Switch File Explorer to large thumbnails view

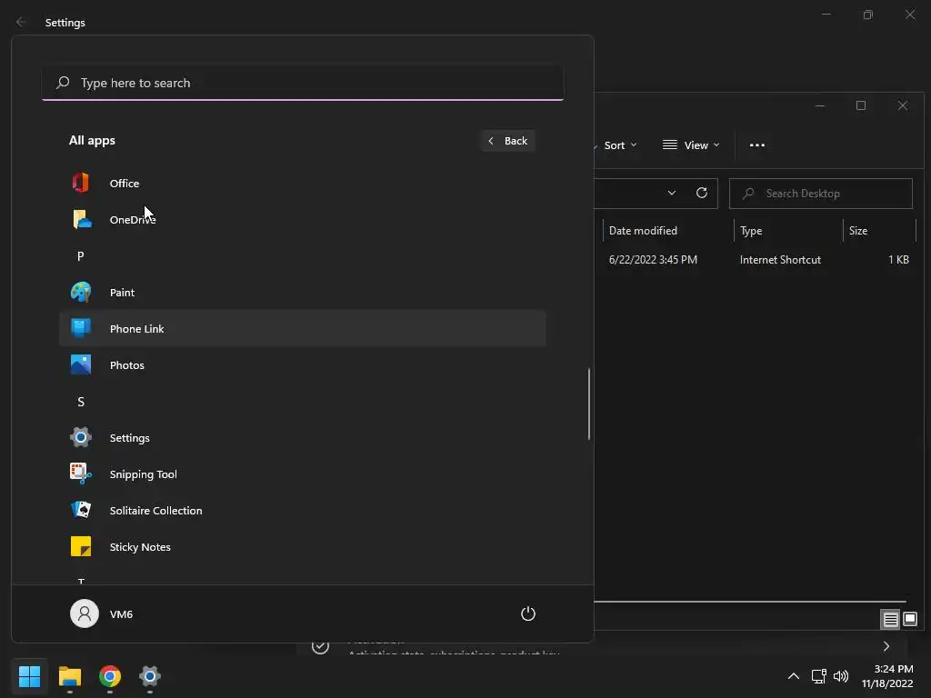tap(910, 620)
